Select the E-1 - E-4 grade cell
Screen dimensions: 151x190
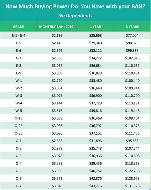[x=18, y=36]
